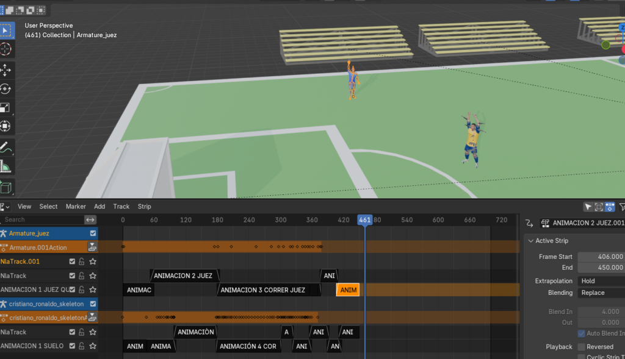This screenshot has height=359, width=625.
Task: Lock the NlaTrack channel
Action: (82, 275)
